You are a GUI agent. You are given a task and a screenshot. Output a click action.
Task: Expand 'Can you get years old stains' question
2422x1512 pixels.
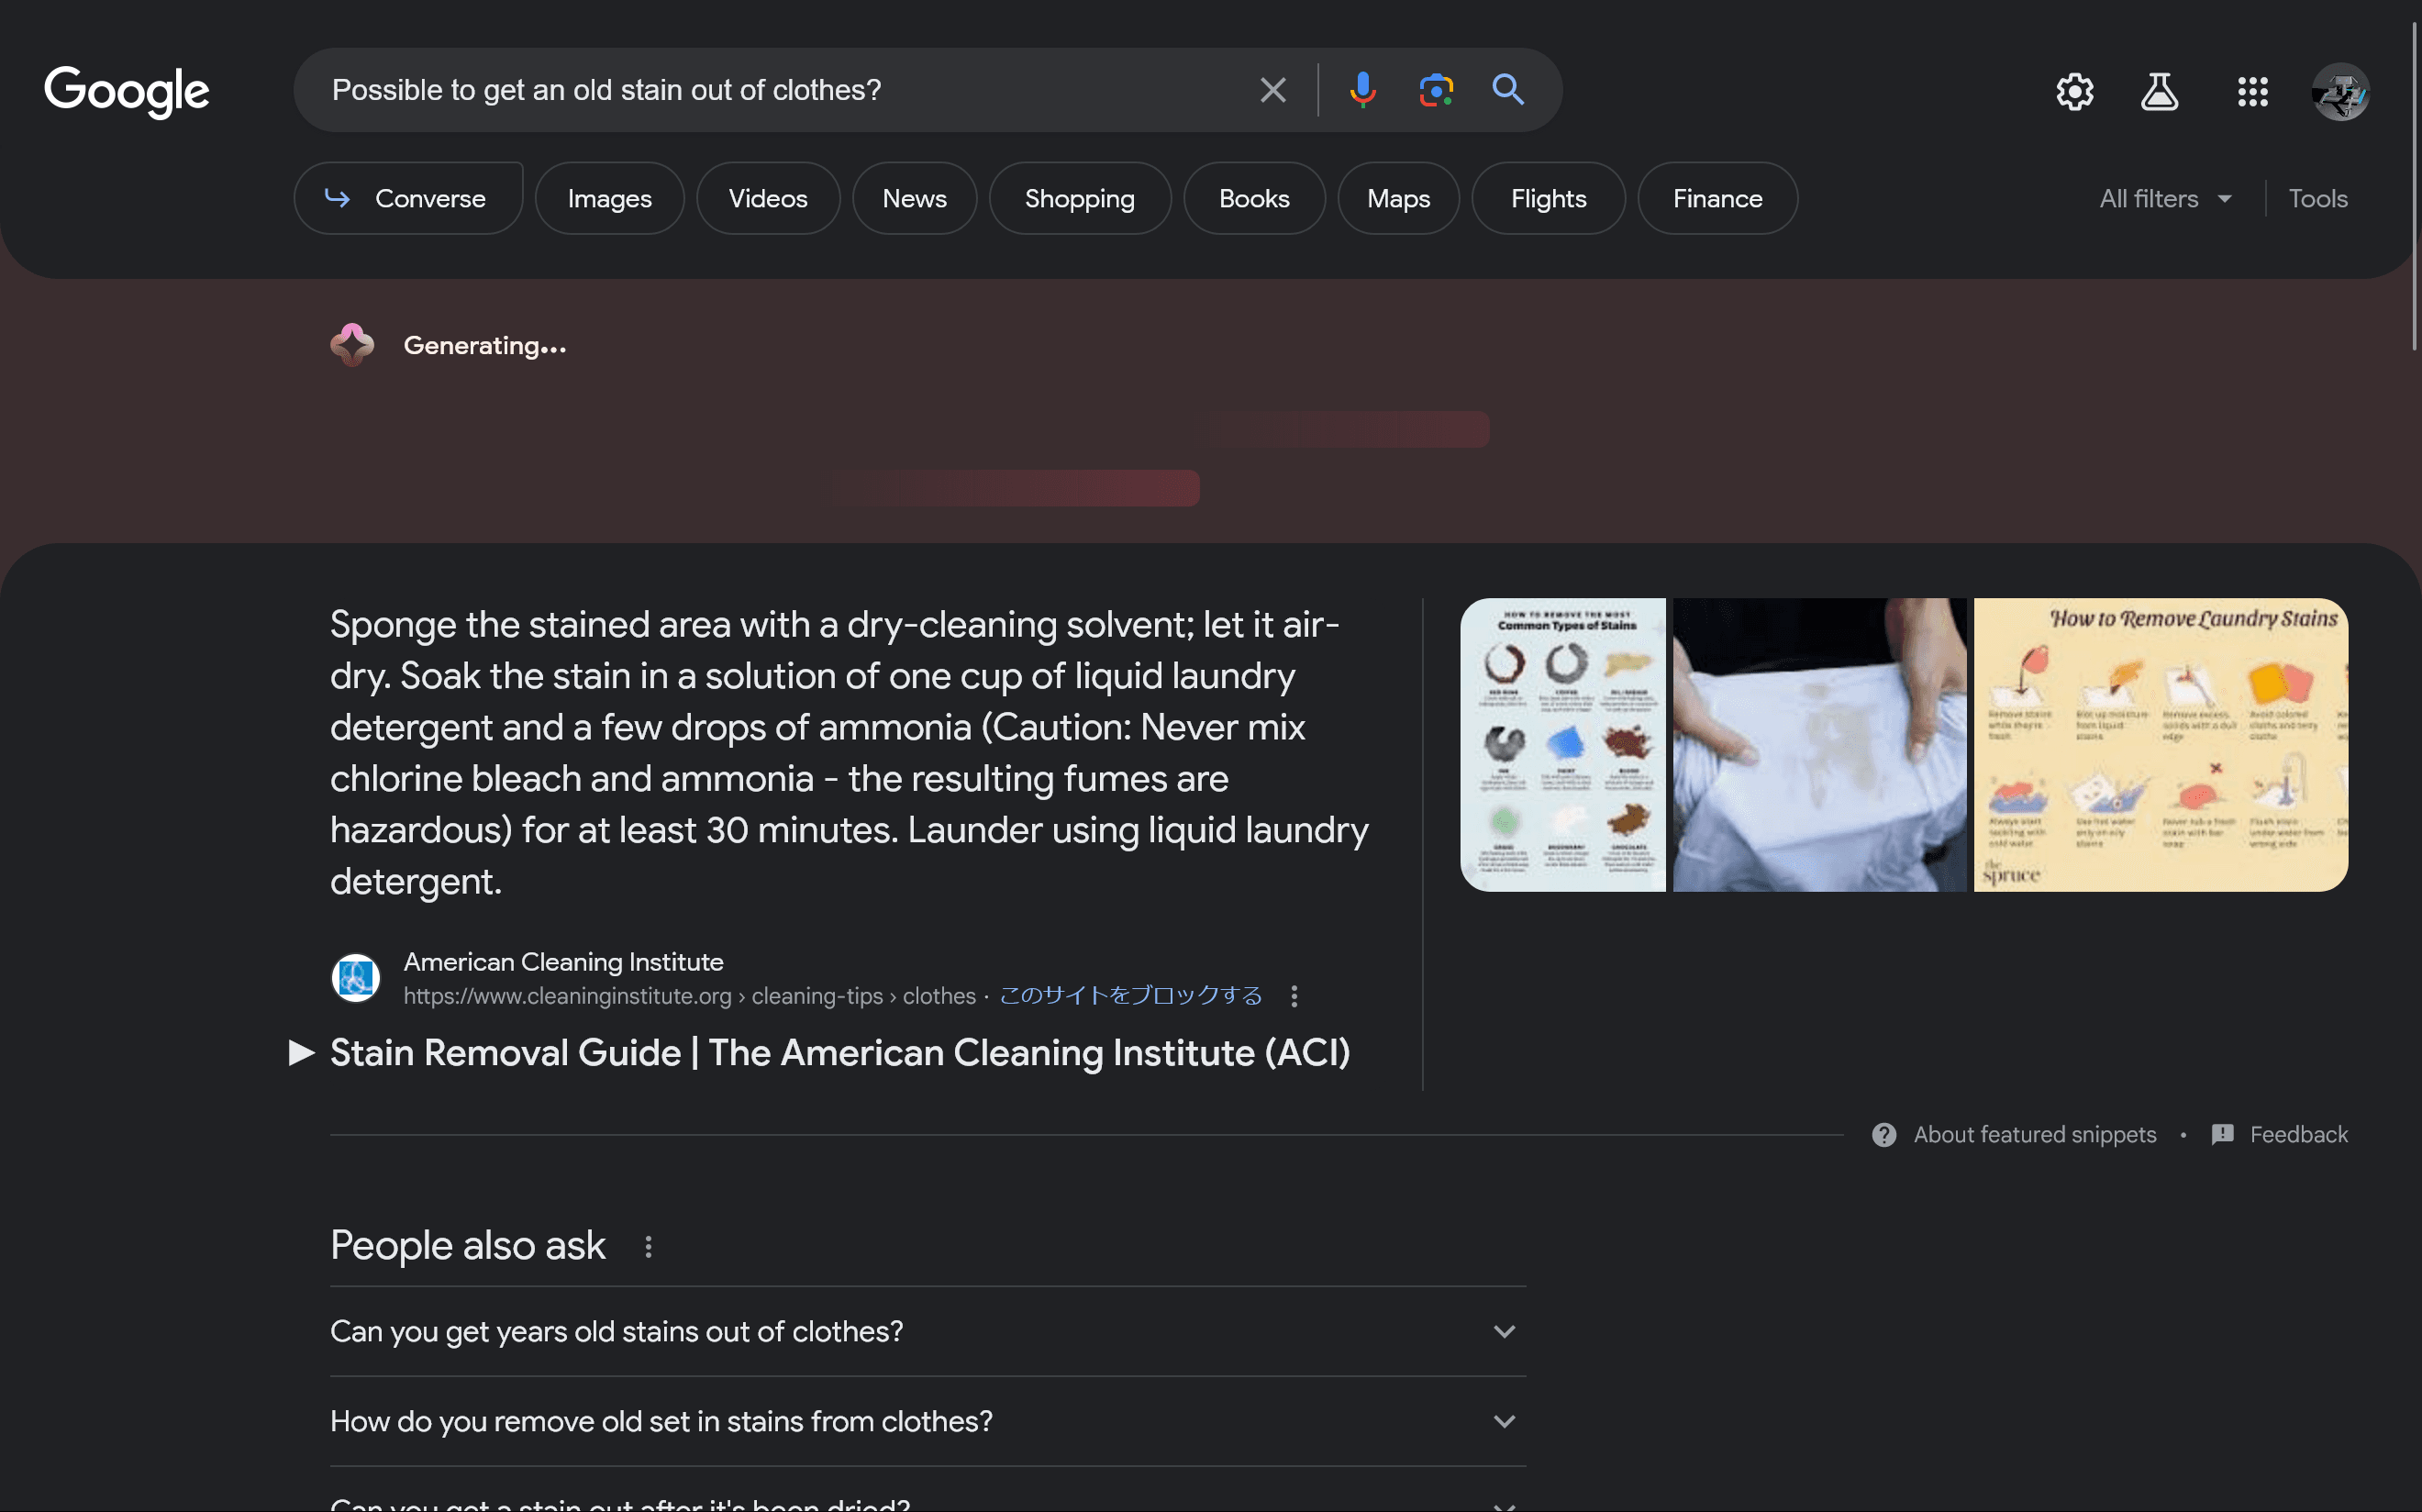tap(927, 1331)
